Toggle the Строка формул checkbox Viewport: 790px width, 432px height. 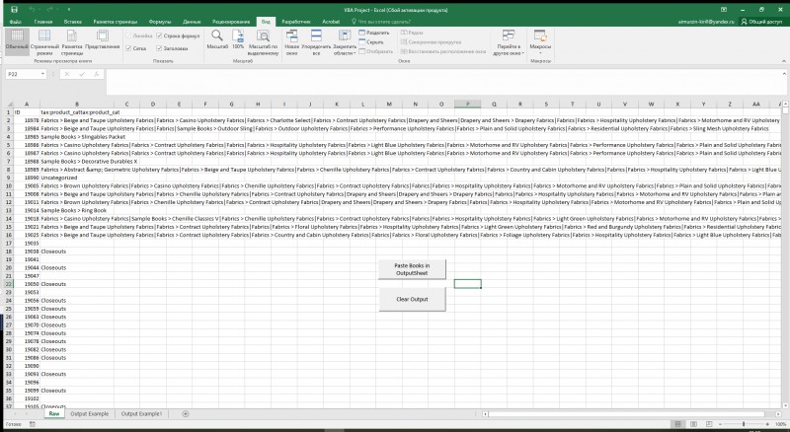(159, 36)
